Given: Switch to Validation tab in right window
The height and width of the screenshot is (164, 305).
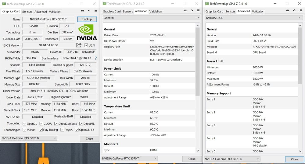Looking at the screenshot, I should coord(258,12).
